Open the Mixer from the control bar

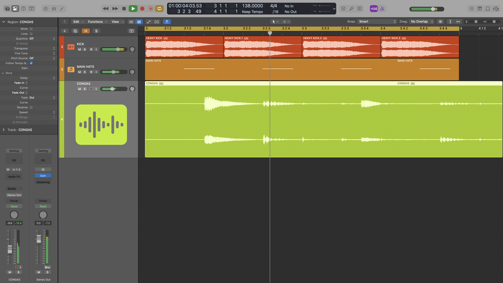click(x=53, y=8)
